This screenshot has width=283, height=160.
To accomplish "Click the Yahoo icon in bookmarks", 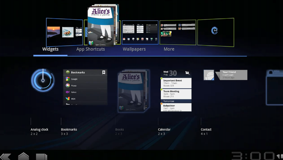I will point(68,92).
